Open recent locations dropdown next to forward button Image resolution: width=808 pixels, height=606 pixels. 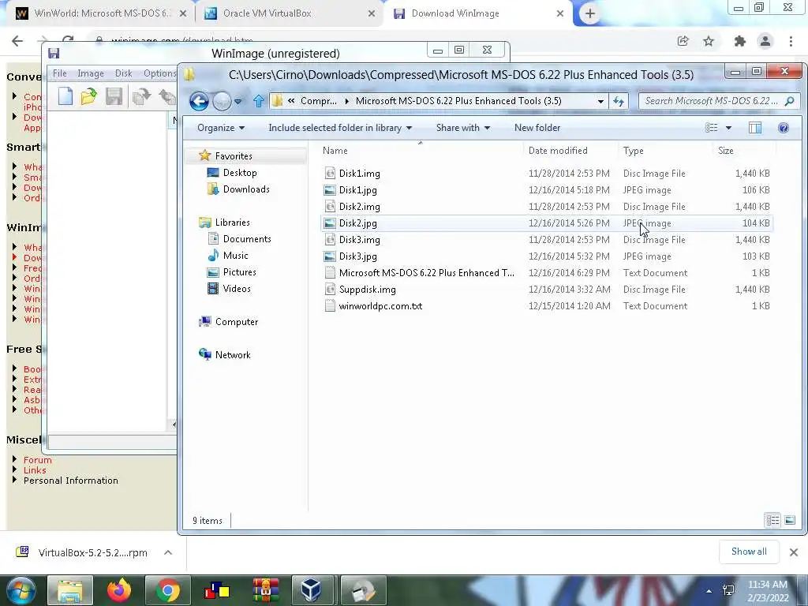pyautogui.click(x=238, y=102)
